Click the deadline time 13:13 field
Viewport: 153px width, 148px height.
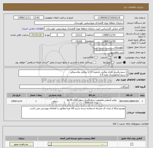tap(79, 35)
